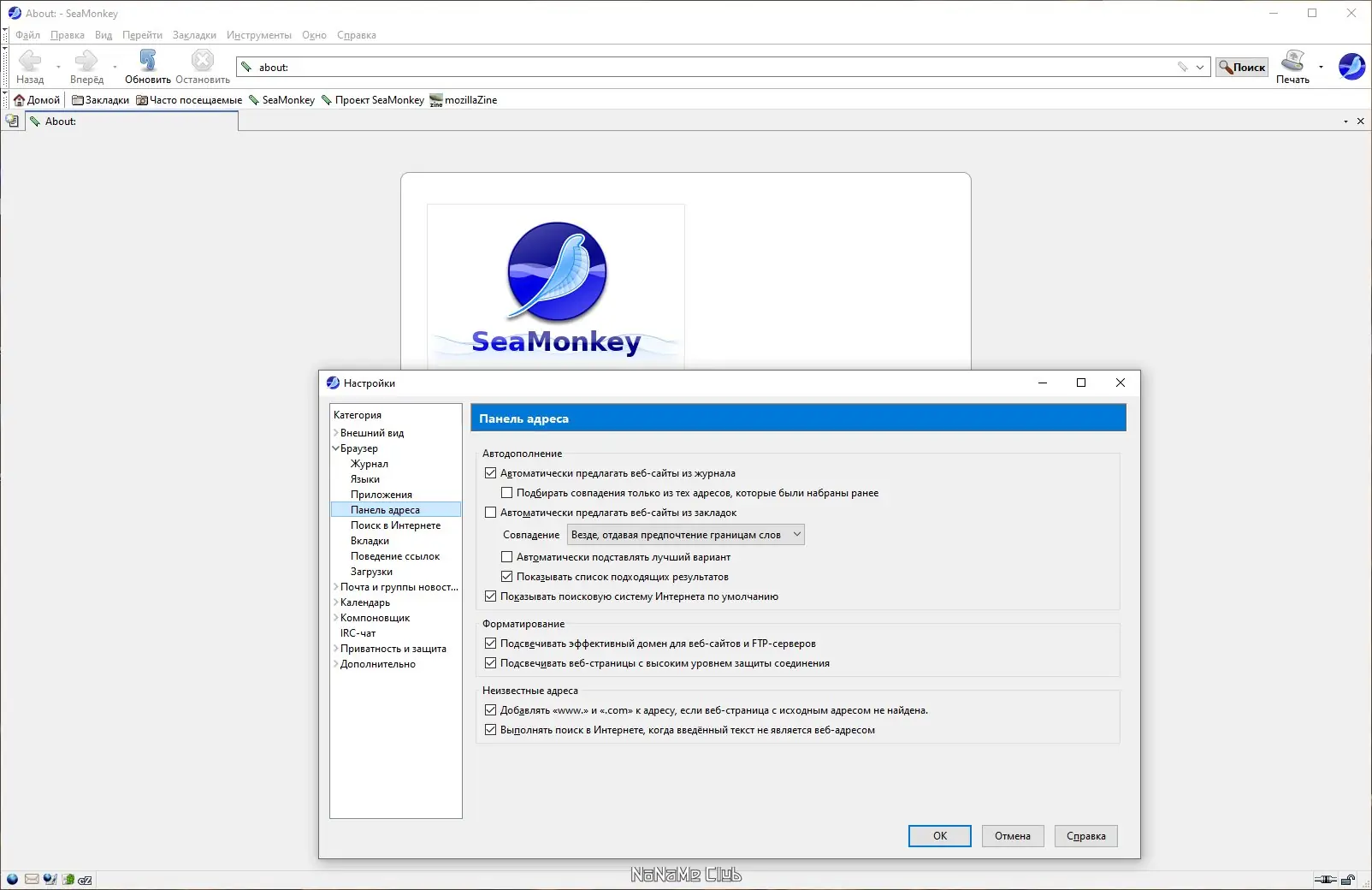This screenshot has height=890, width=1372.
Task: Toggle highlighting effective domain checkbox
Action: [490, 643]
